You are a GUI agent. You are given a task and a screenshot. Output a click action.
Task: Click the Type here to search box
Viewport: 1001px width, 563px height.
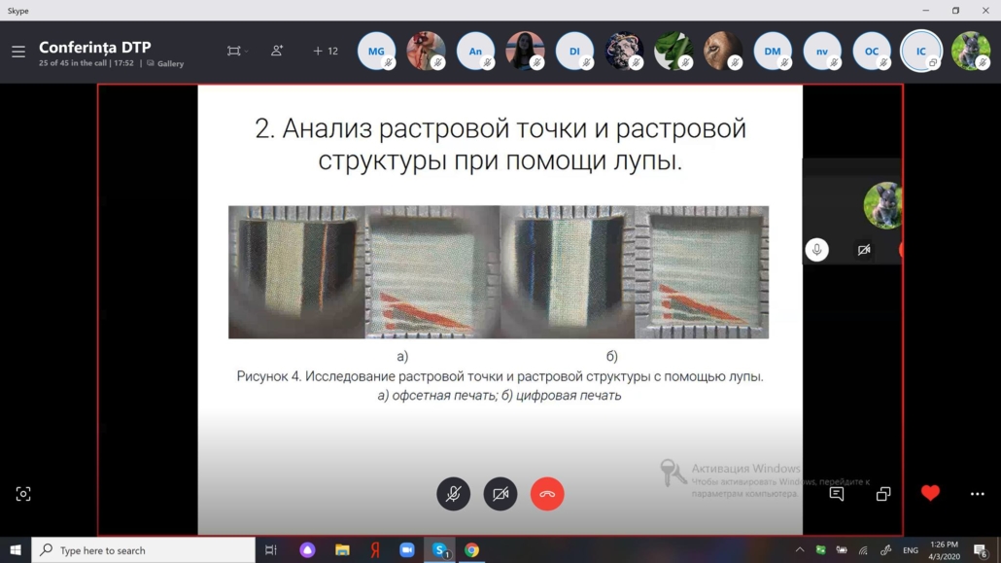click(x=144, y=550)
